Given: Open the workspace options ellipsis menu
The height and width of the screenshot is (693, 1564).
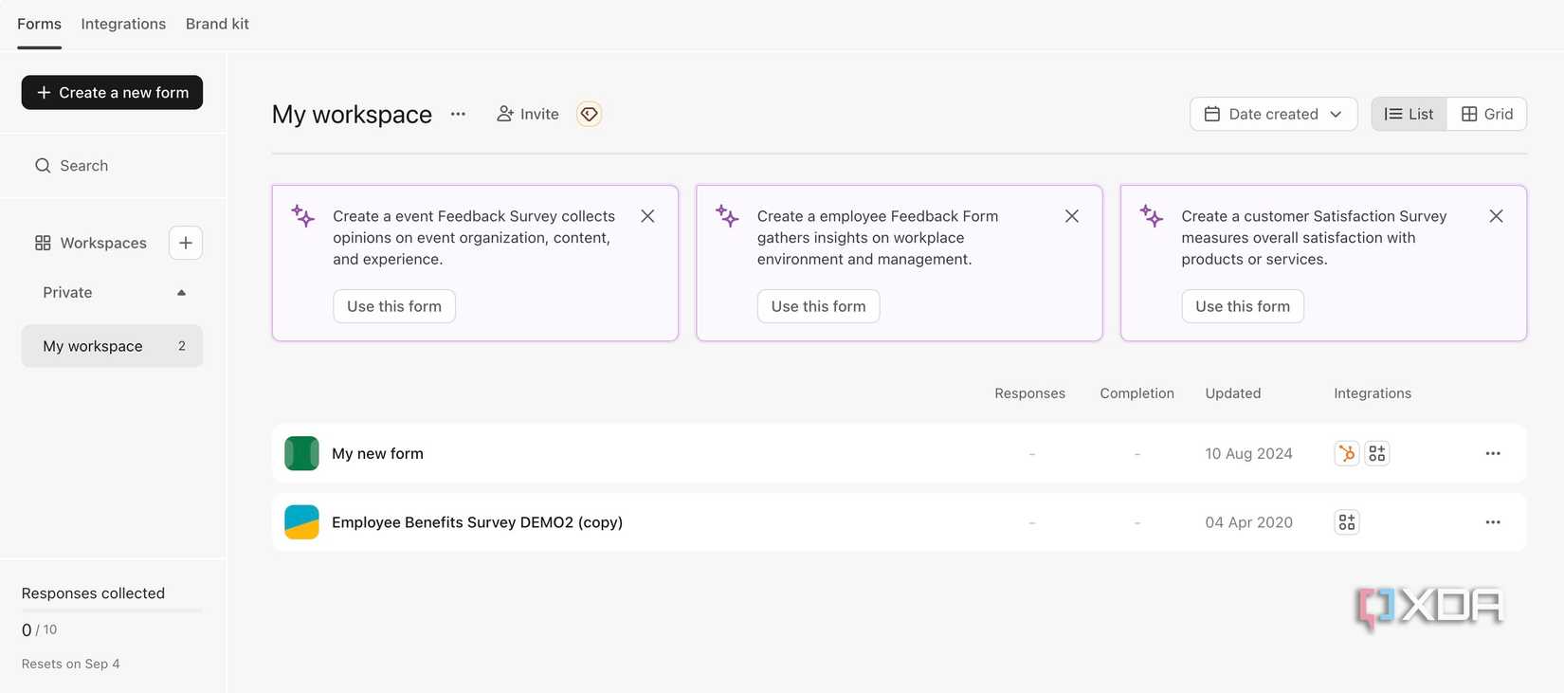Looking at the screenshot, I should 458,114.
